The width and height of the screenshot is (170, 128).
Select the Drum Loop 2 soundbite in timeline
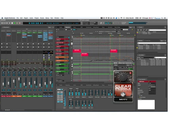[85, 55]
